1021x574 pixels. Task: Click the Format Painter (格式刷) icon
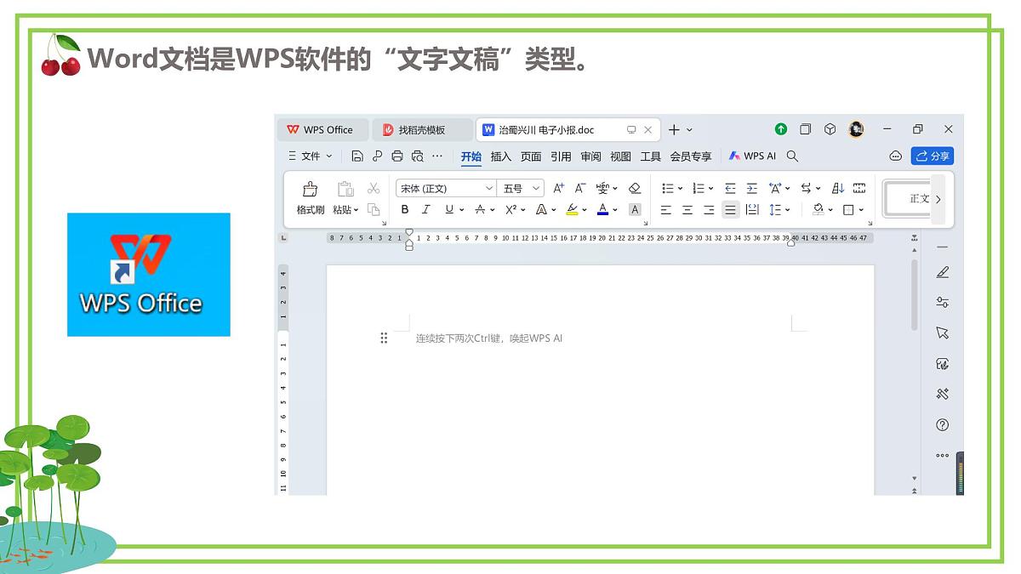(x=310, y=189)
